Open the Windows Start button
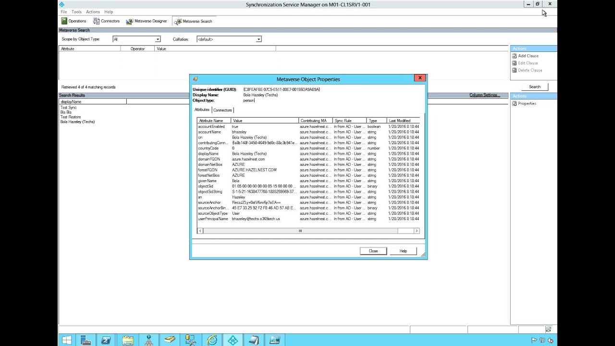The width and height of the screenshot is (615, 346). tap(67, 340)
